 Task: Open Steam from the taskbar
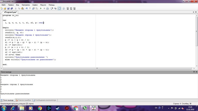[58, 108]
